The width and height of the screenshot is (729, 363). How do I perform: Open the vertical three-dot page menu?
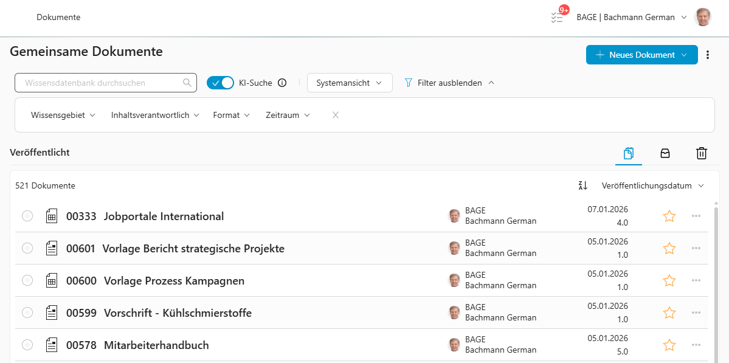708,55
